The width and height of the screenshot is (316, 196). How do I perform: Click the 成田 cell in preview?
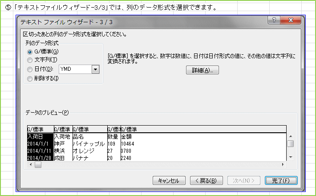coord(60,158)
